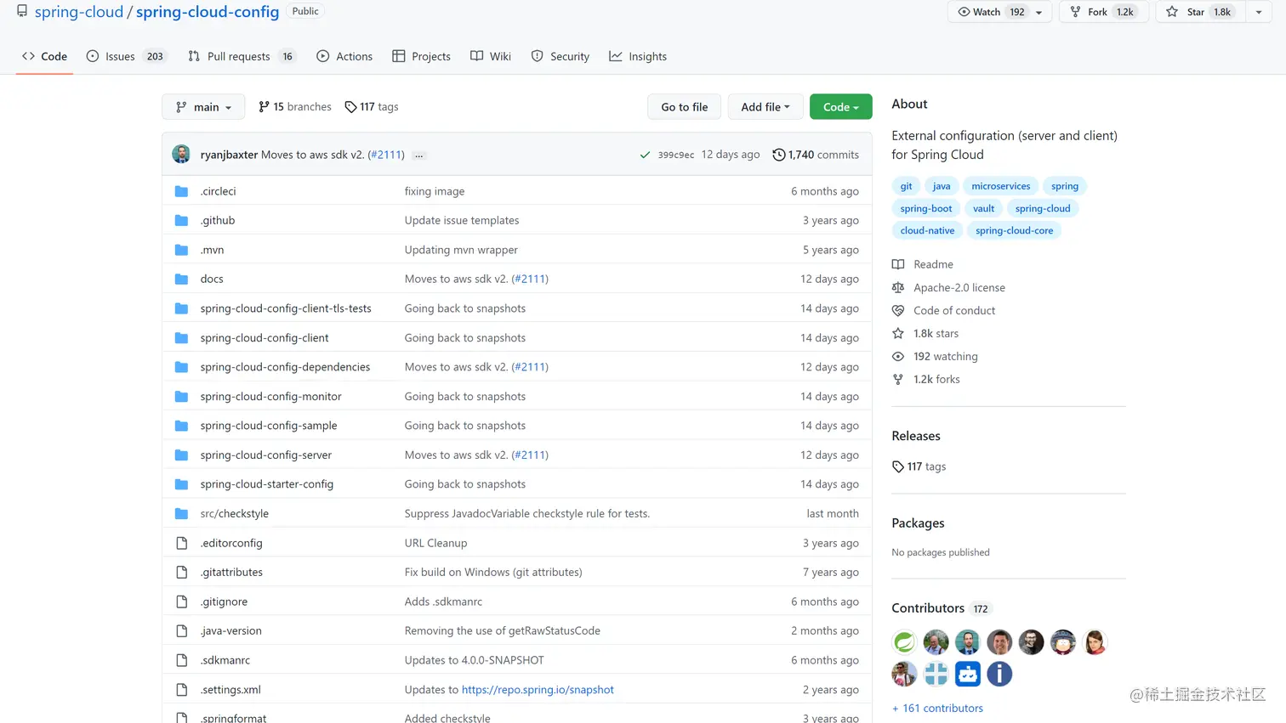Click the Contributors 172 heading
Viewport: 1286px width, 723px height.
click(940, 608)
